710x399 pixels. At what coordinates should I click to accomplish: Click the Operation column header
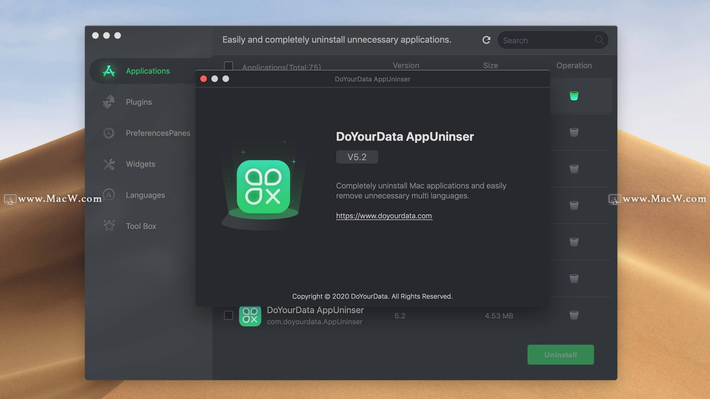(x=574, y=65)
